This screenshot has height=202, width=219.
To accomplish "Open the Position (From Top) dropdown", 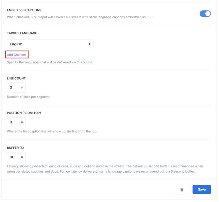I will click(x=16, y=122).
